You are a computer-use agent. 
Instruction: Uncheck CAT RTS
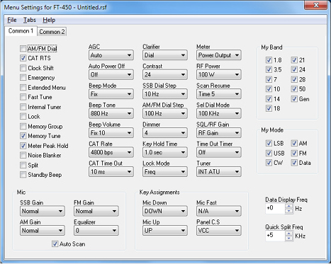pos(23,58)
